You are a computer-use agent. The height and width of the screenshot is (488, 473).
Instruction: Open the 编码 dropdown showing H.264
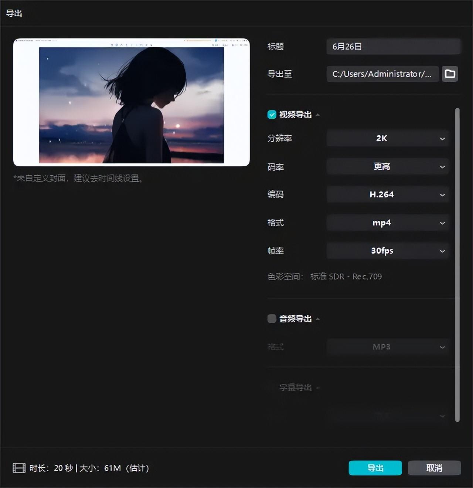click(x=387, y=194)
